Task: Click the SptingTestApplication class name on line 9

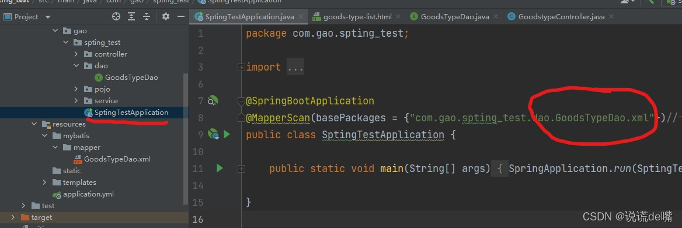Action: (383, 135)
